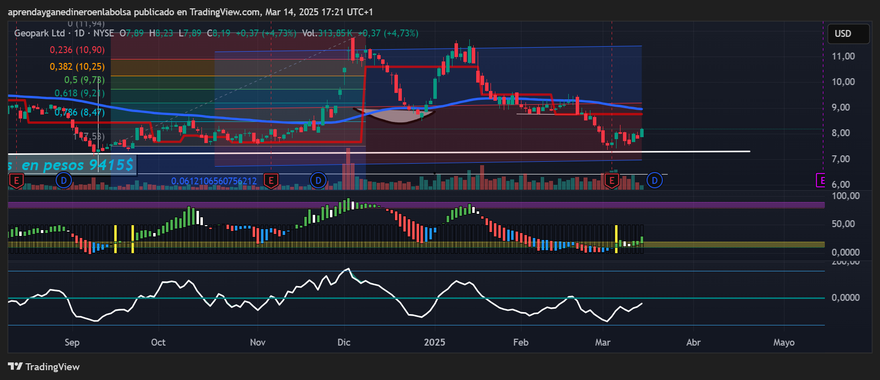The height and width of the screenshot is (380, 880).
Task: Click the leftmost red earnings E marker
Action: pos(16,181)
